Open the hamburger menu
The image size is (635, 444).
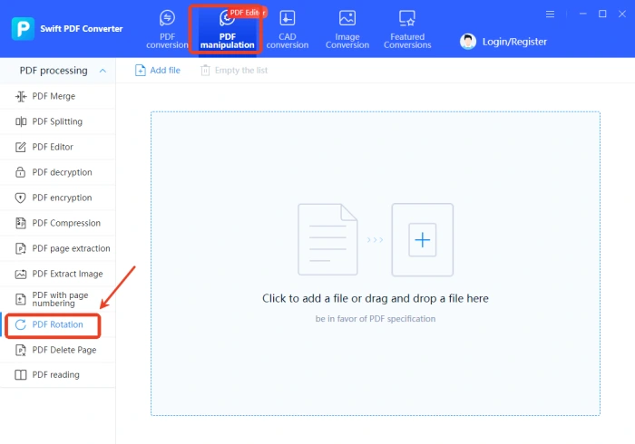coord(550,14)
